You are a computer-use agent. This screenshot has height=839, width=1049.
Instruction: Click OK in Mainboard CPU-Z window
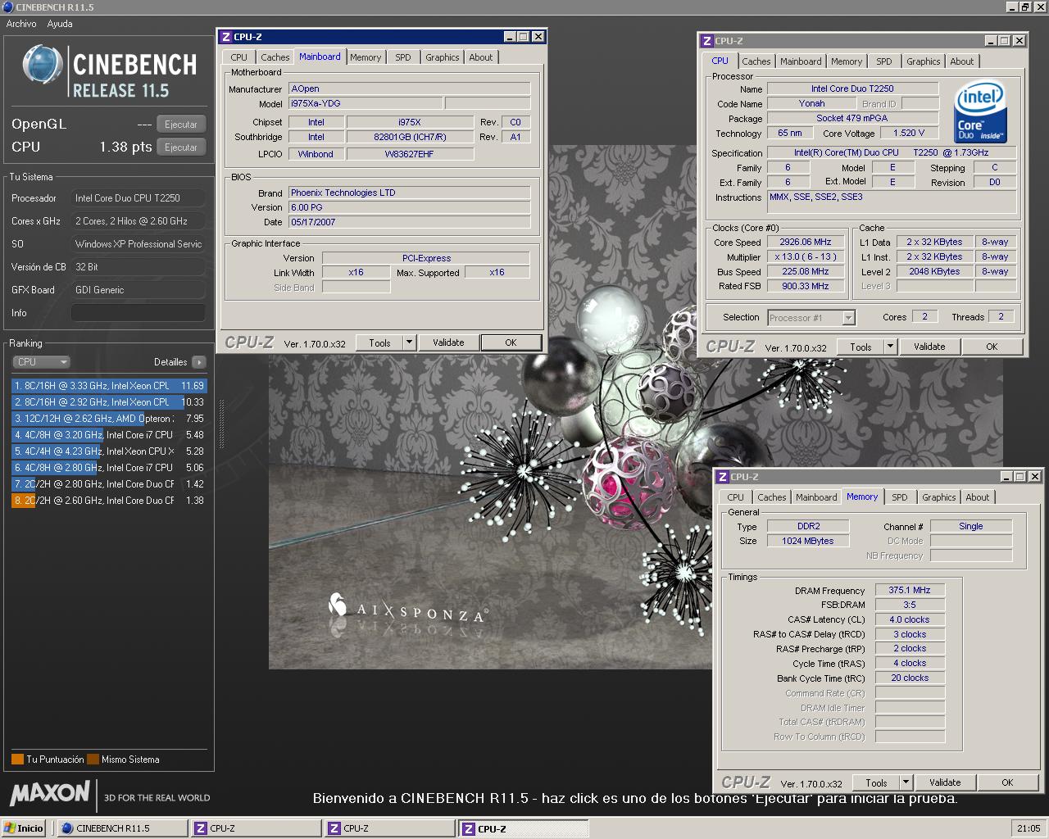click(511, 343)
